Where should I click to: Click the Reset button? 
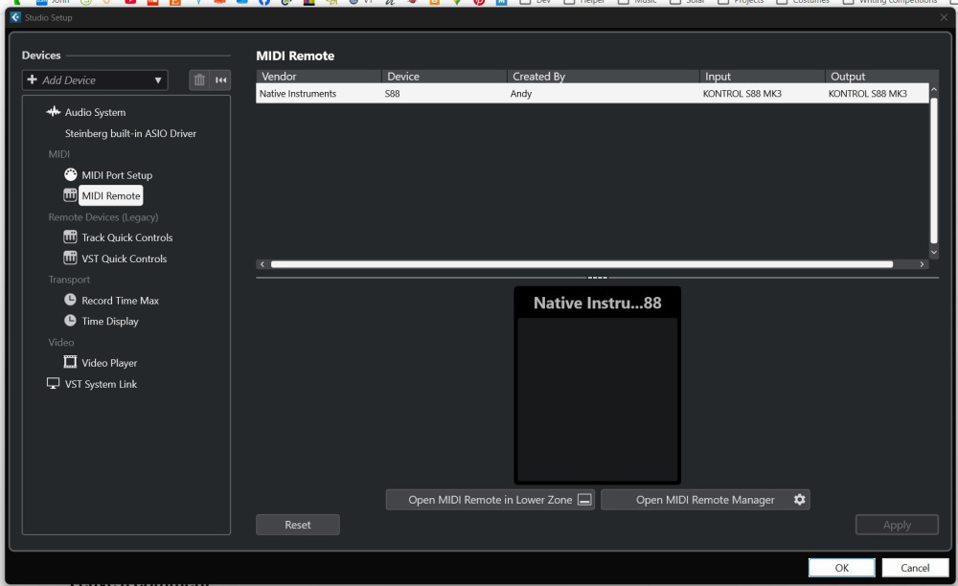[298, 525]
